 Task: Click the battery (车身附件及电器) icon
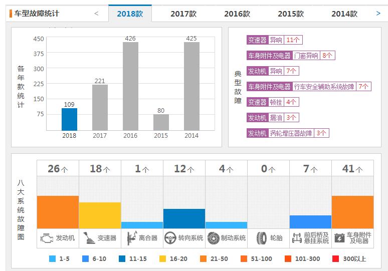pos(339,238)
